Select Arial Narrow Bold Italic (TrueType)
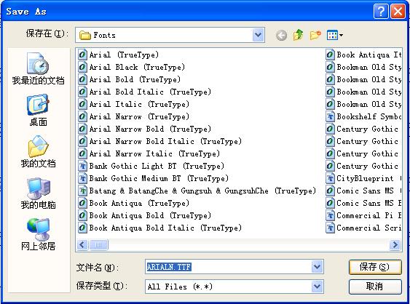410x304 pixels. 159,141
